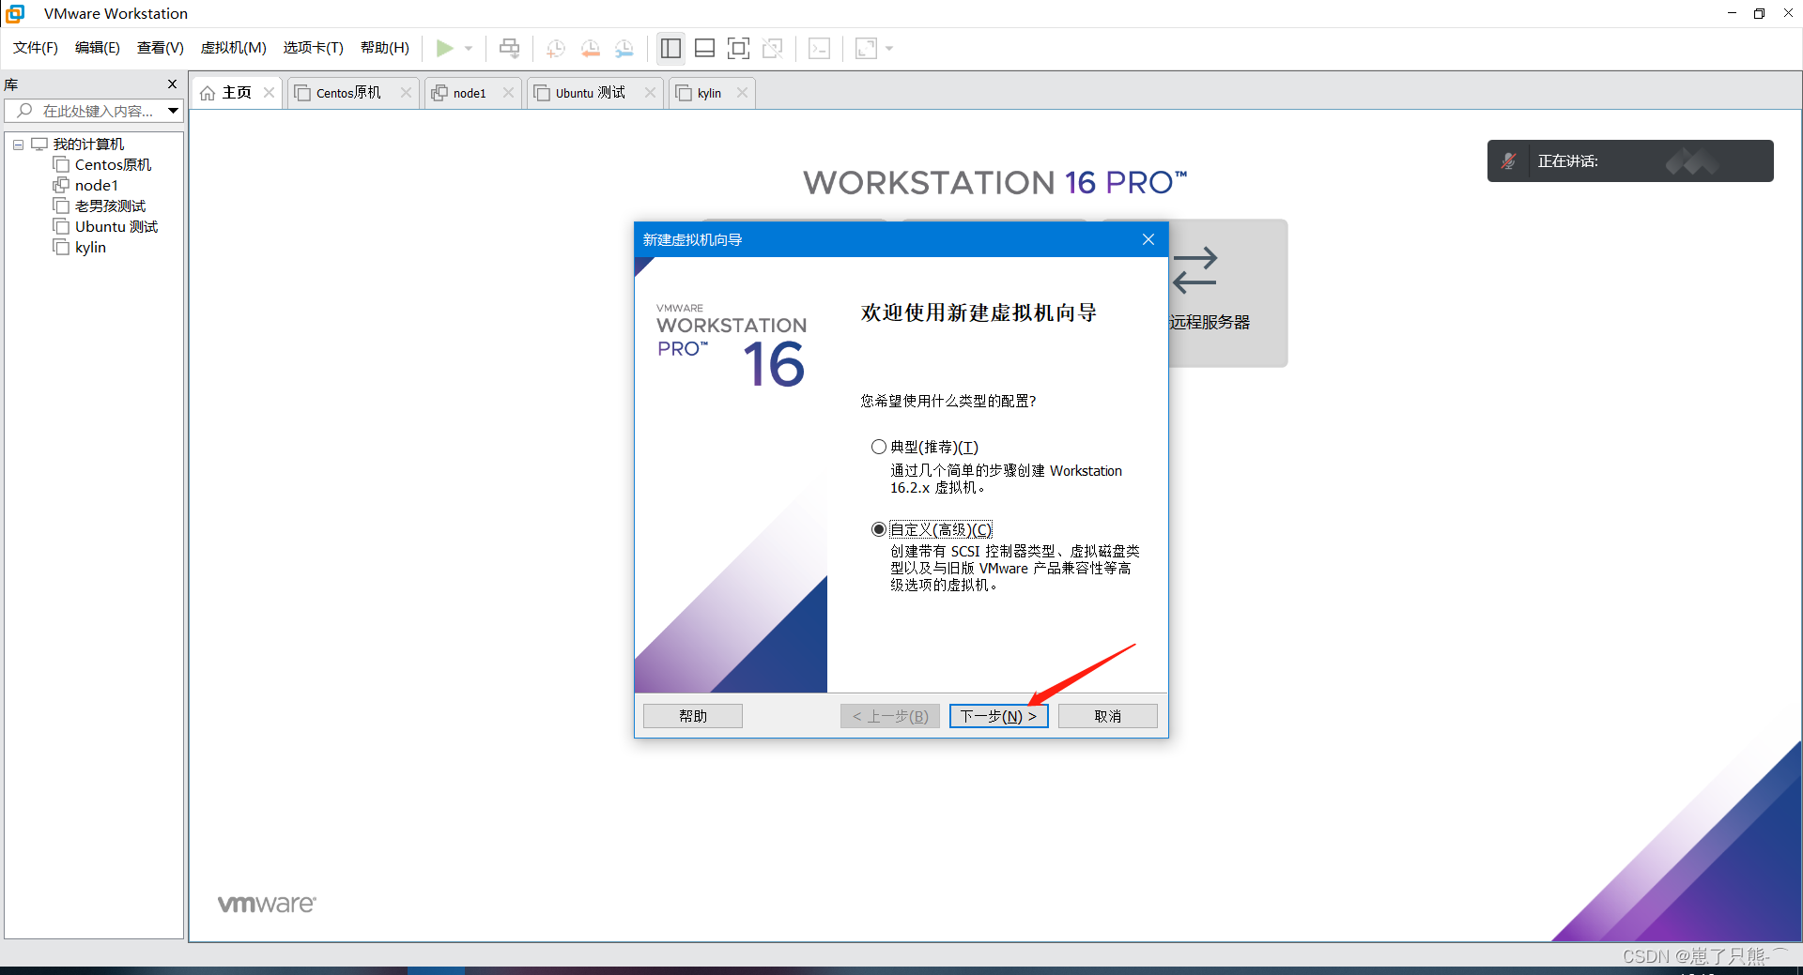Toggle the thumbnail bar view icon

click(704, 48)
